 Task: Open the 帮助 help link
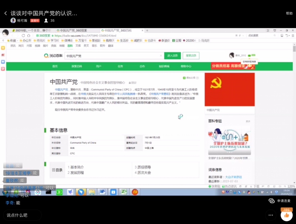(x=289, y=13)
